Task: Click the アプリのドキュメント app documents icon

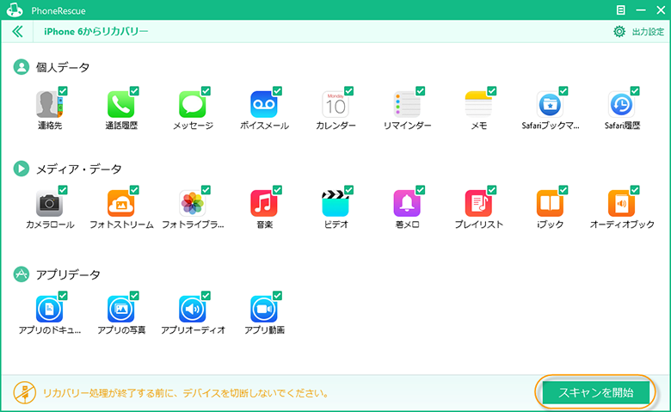Action: point(49,309)
